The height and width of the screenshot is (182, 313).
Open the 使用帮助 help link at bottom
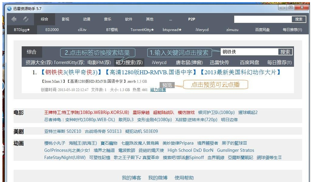pyautogui.click(x=184, y=177)
